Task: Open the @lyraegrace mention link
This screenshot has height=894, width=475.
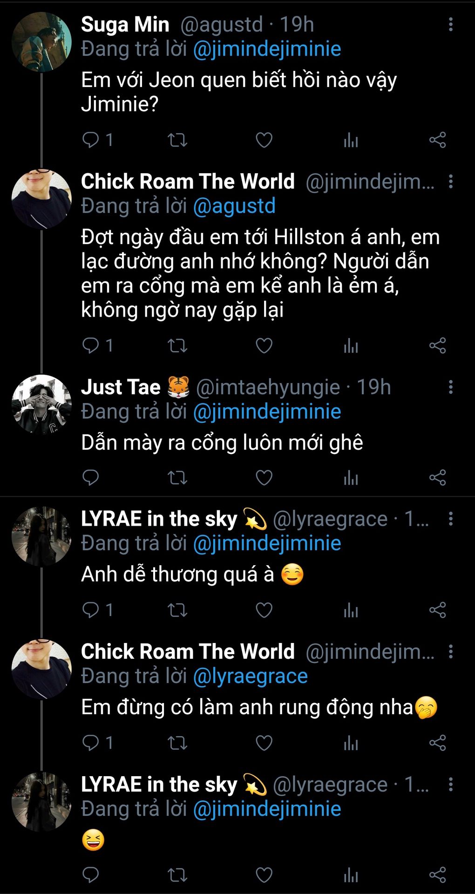Action: (x=250, y=676)
